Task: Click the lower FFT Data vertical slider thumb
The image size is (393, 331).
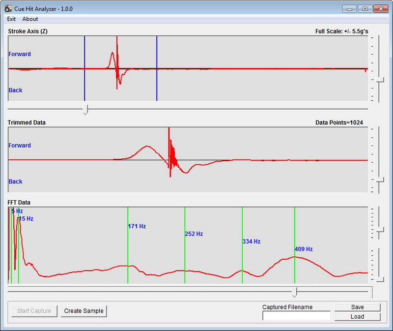Action: click(380, 278)
